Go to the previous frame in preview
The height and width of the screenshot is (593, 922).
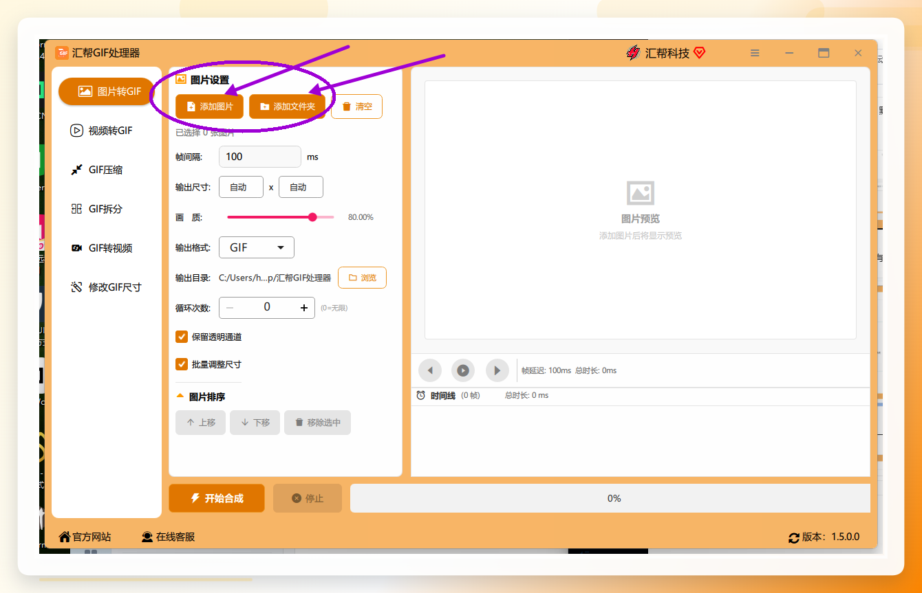430,370
